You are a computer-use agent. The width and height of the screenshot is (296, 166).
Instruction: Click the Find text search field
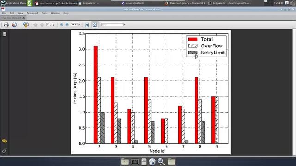(x=112, y=24)
